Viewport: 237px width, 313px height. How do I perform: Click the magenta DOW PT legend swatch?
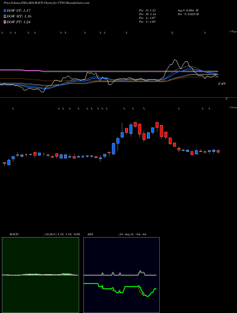point(5,22)
